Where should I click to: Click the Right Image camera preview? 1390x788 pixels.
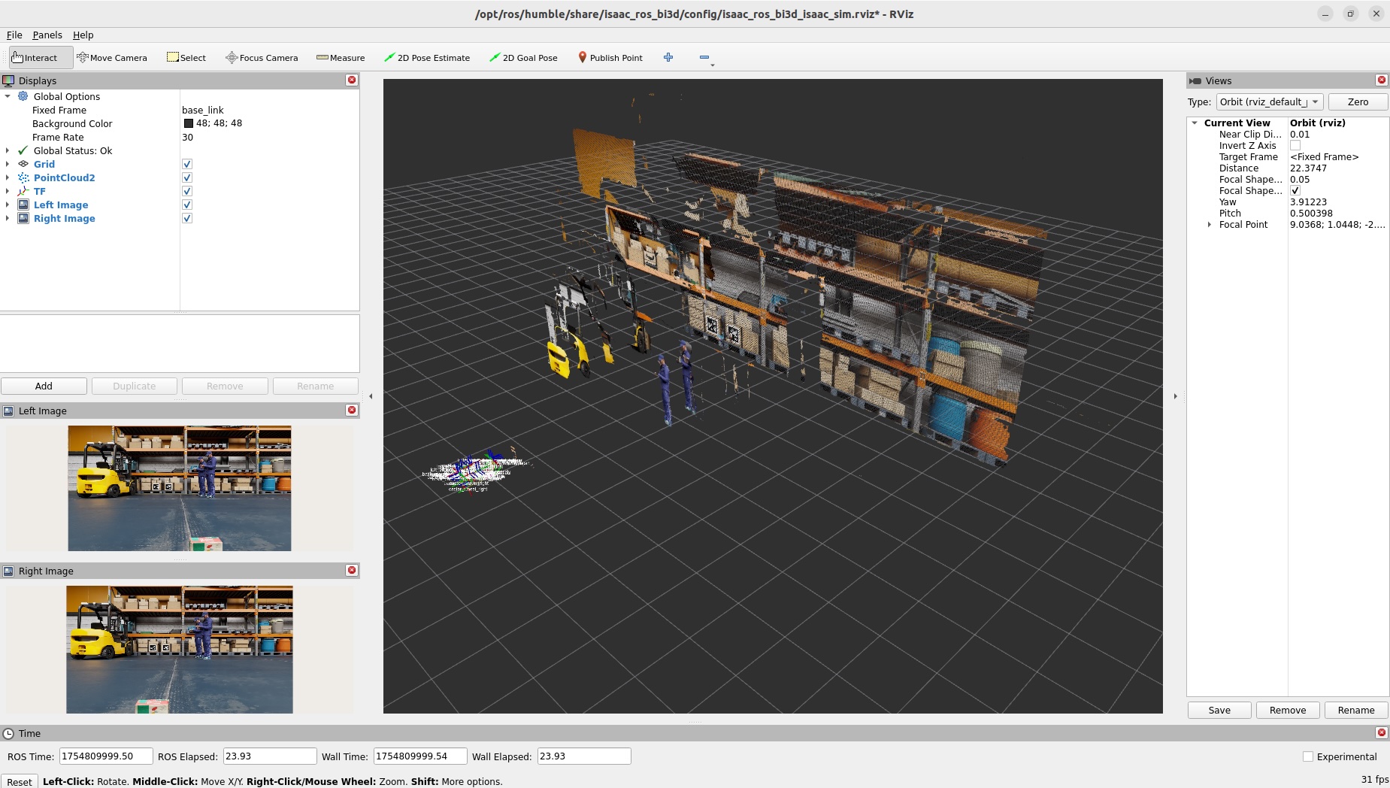180,649
